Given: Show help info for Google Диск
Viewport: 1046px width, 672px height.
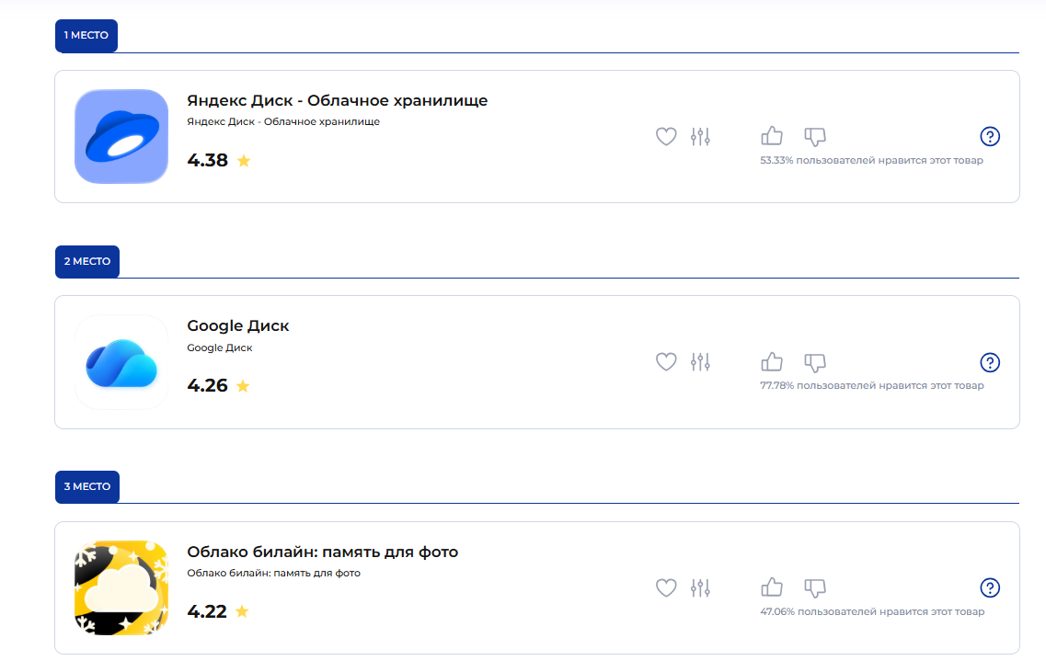Looking at the screenshot, I should [x=990, y=362].
